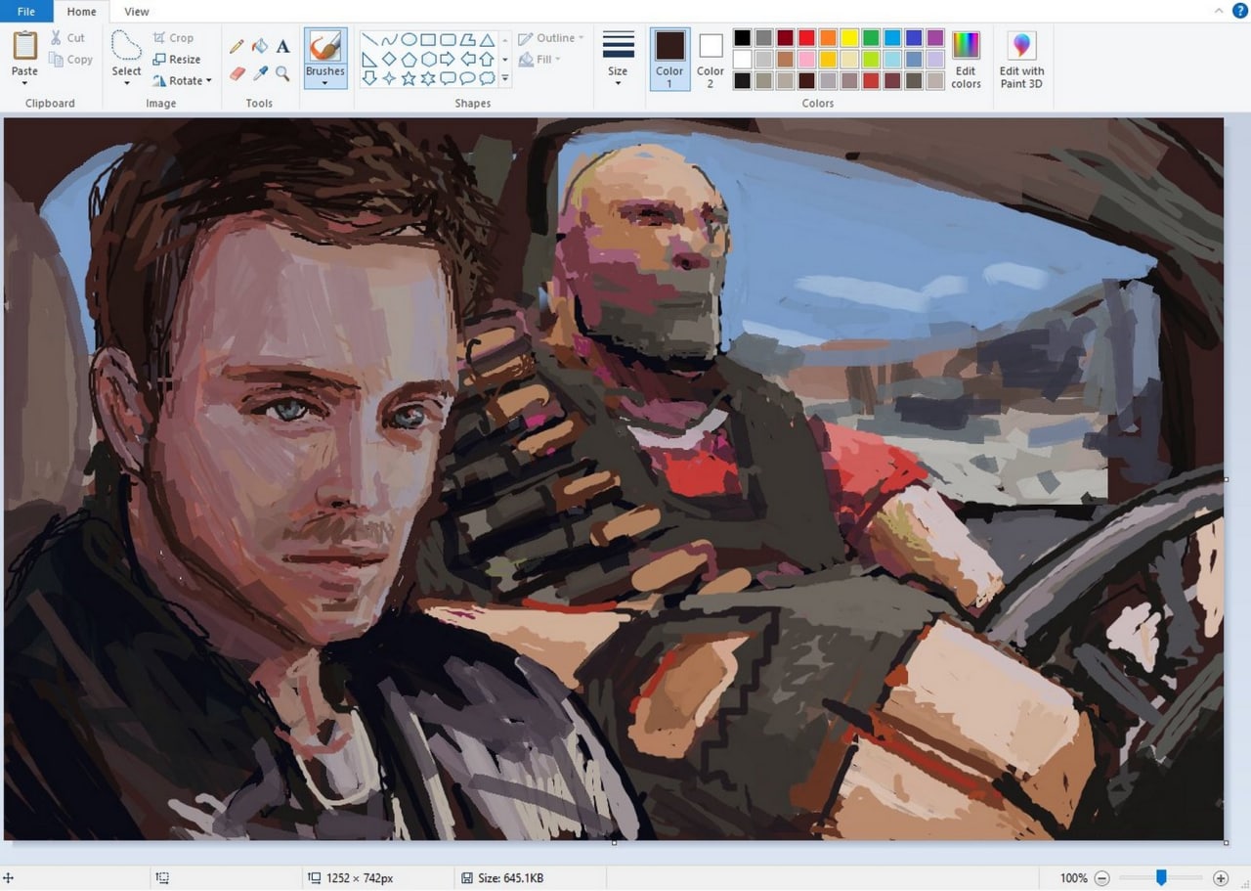Click the Select tool marquee icon

[x=126, y=46]
